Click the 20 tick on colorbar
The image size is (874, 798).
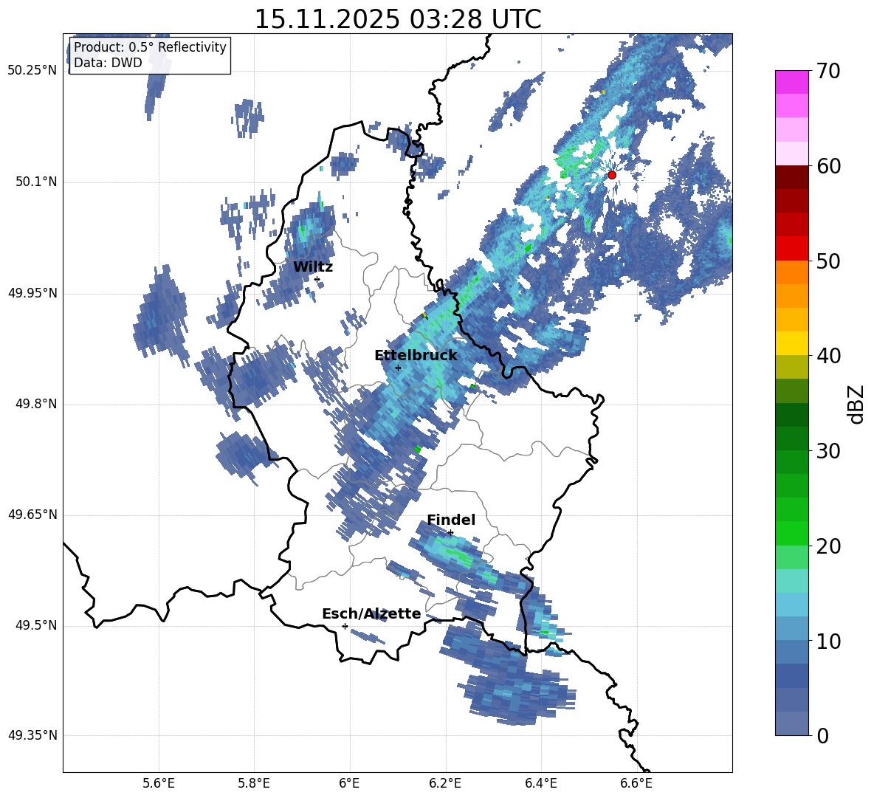(x=828, y=546)
